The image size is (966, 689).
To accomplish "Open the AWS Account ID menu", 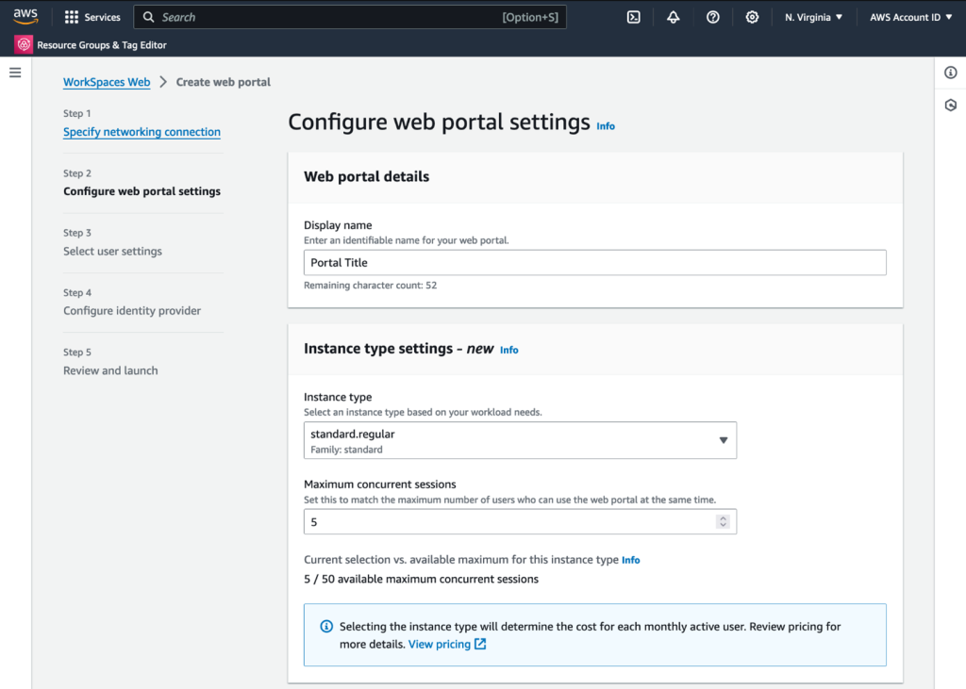I will tap(908, 16).
